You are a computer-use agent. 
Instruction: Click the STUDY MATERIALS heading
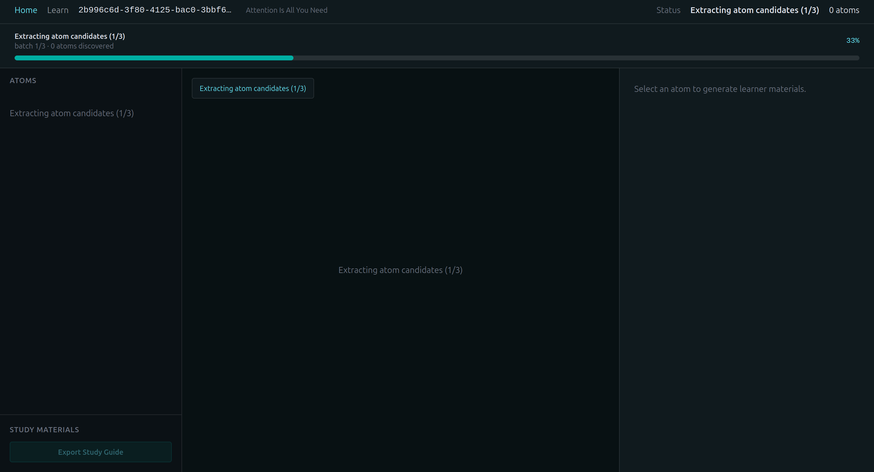[44, 430]
